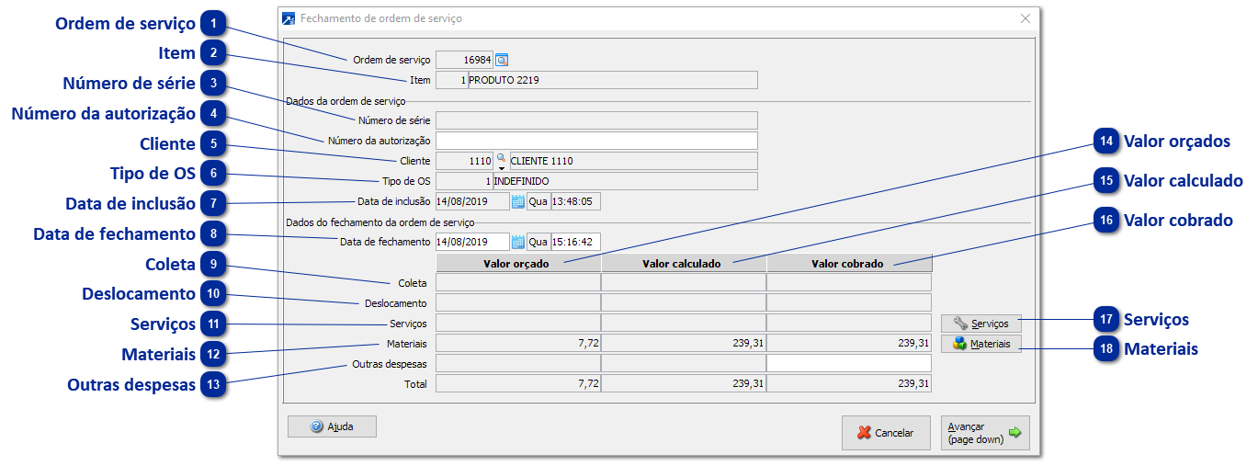Viewport: 1258px width, 466px height.
Task: Click the Materiais Valor orçado cell 7,72
Action: [x=518, y=344]
